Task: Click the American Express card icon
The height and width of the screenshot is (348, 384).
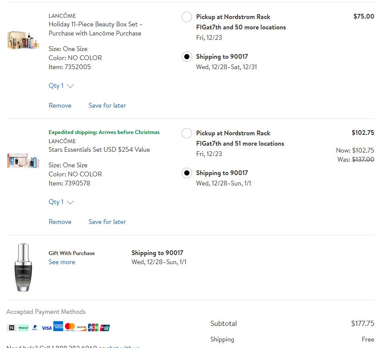Action: pos(58,327)
